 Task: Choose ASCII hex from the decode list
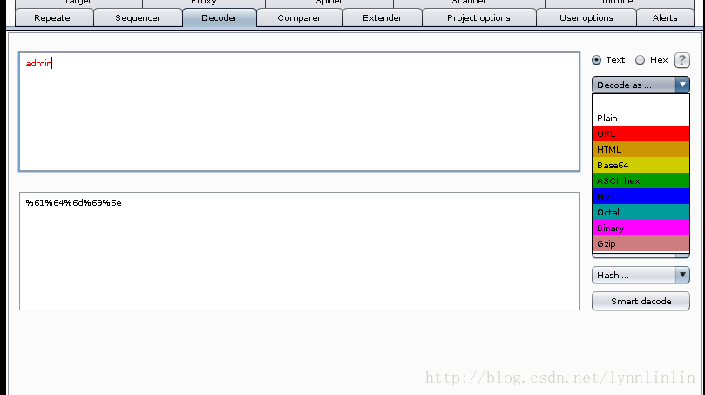[641, 180]
